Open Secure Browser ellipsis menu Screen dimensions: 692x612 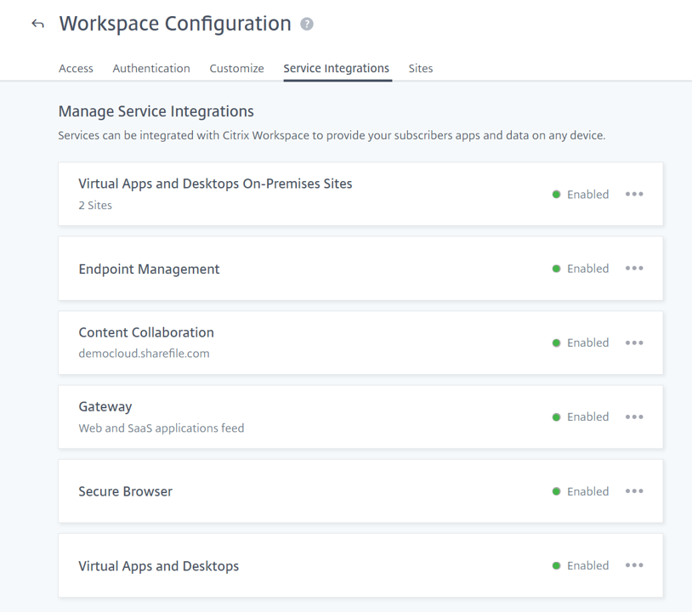(x=634, y=491)
